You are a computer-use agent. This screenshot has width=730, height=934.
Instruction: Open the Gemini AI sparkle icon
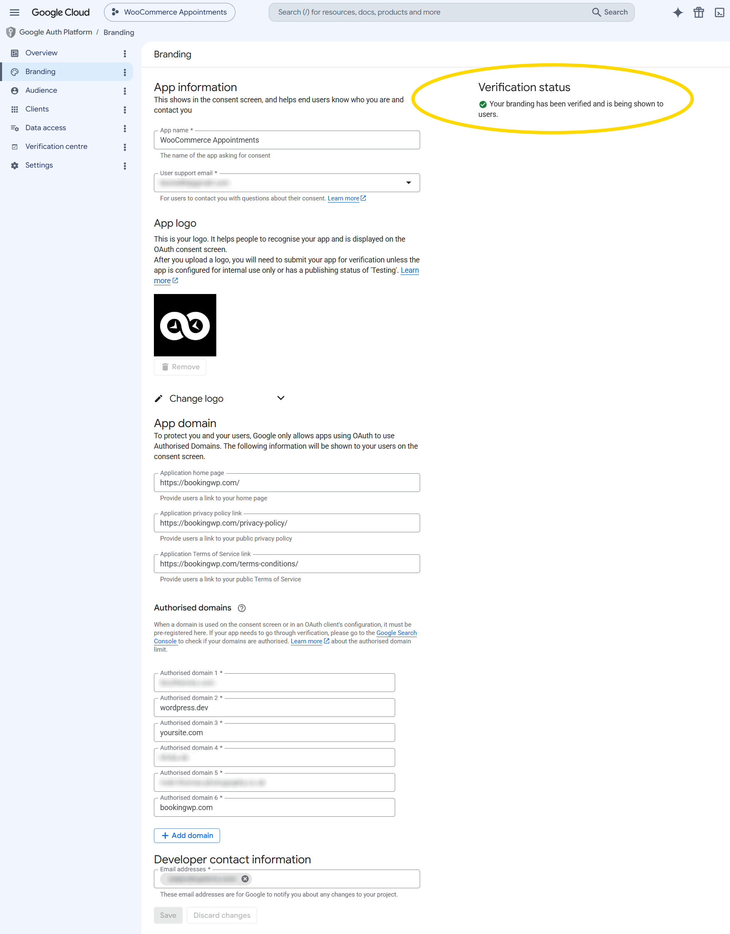tap(678, 12)
